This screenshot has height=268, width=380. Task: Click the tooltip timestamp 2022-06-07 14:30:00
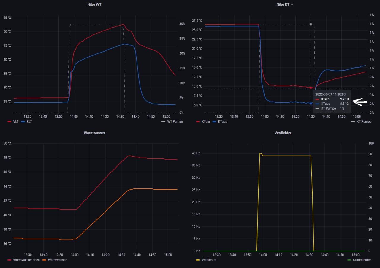click(x=330, y=94)
